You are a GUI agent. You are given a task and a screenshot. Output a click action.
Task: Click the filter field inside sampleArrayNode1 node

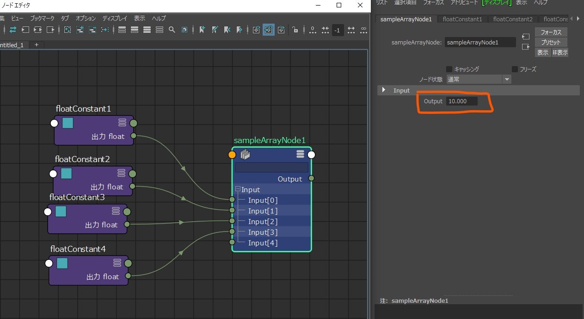click(271, 167)
